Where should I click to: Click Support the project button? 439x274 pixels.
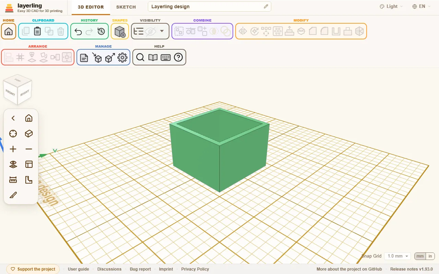33,269
